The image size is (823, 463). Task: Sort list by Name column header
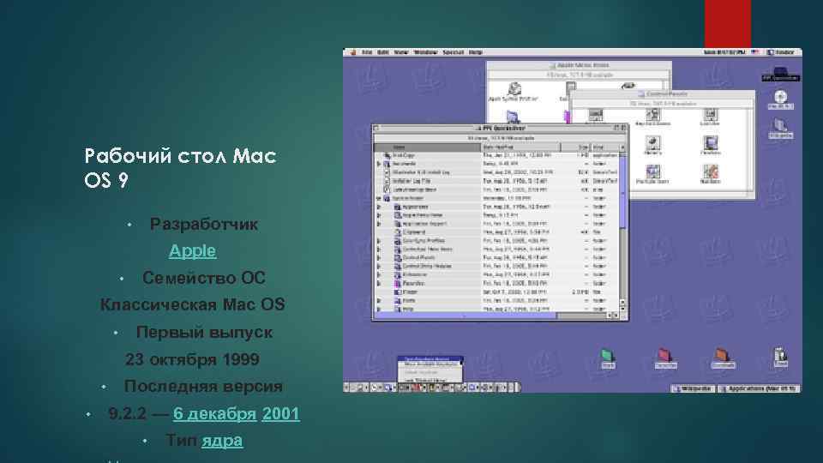tap(428, 147)
